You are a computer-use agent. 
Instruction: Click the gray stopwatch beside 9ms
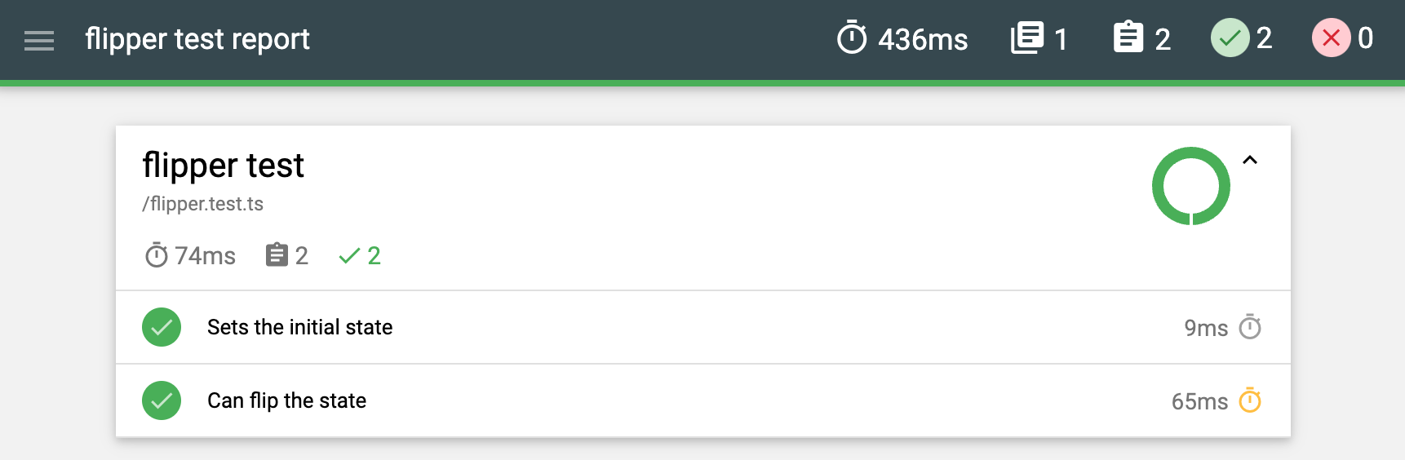[1250, 327]
